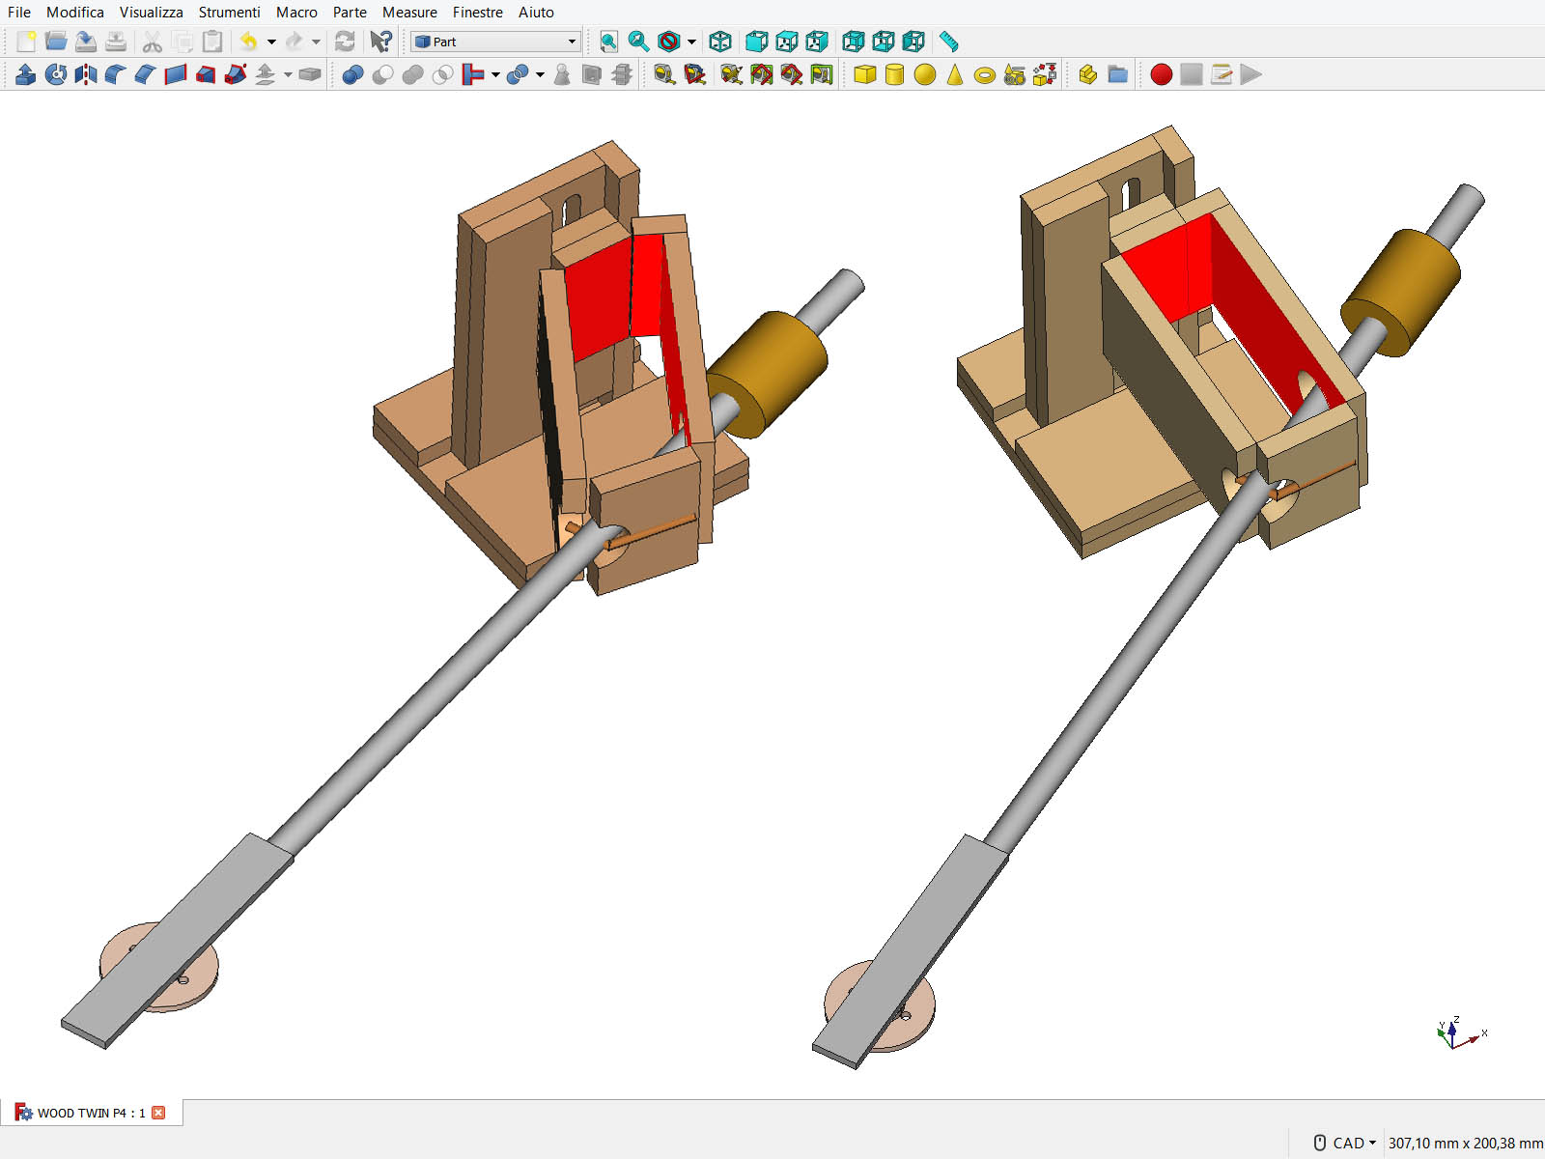Create a Torus primitive
The width and height of the screenshot is (1545, 1159).
point(985,74)
